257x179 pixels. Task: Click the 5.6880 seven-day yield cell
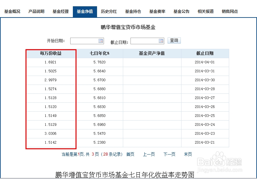(99, 89)
